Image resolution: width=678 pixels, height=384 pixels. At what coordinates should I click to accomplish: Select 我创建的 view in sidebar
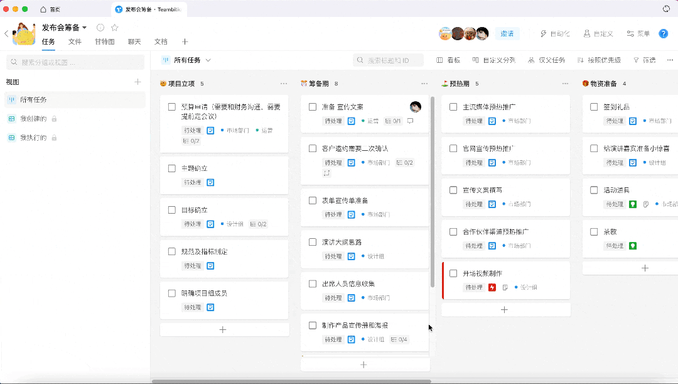pos(75,119)
